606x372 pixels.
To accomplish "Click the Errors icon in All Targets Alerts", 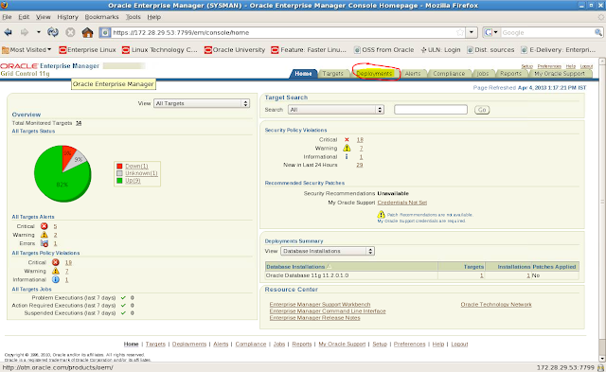I will [45, 243].
